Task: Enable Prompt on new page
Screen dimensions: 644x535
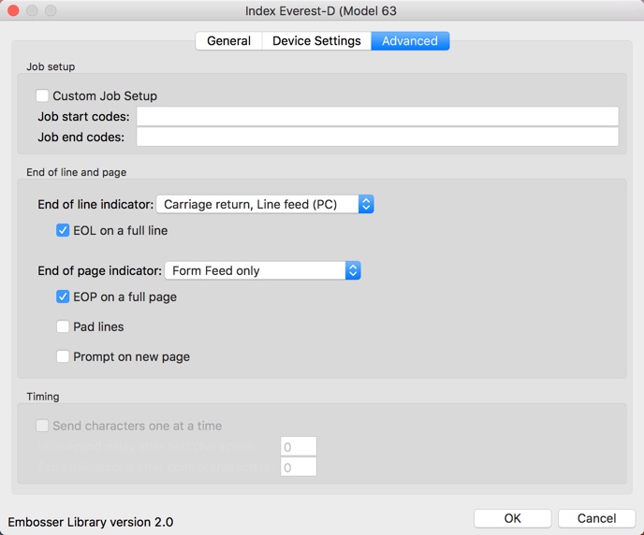Action: click(63, 356)
